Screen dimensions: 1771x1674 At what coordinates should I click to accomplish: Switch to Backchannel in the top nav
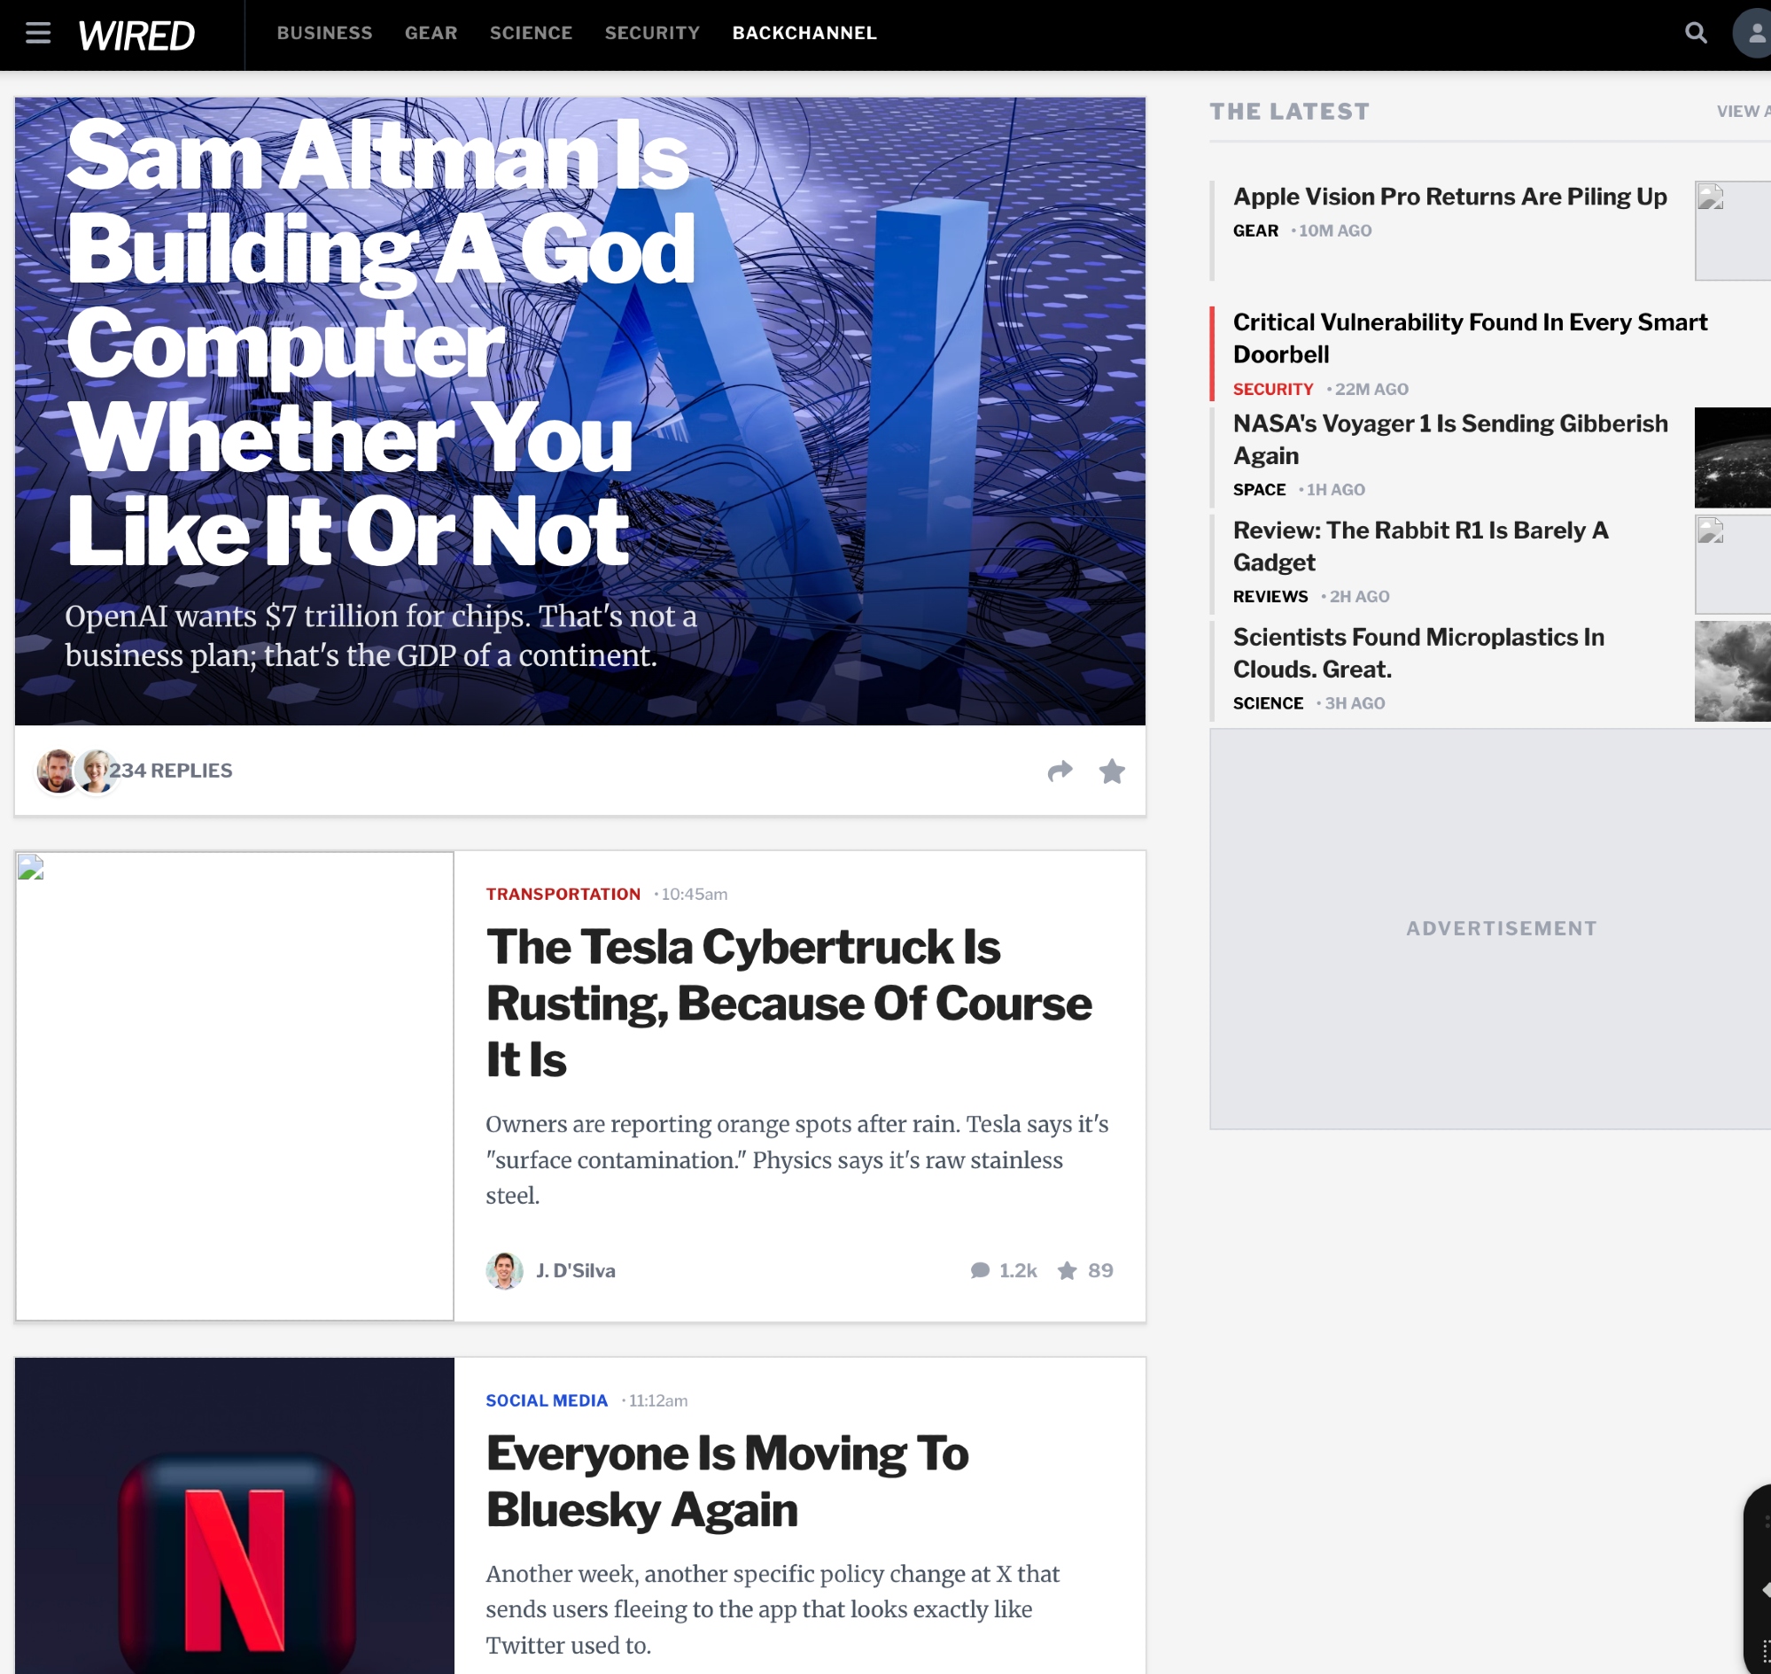click(804, 33)
